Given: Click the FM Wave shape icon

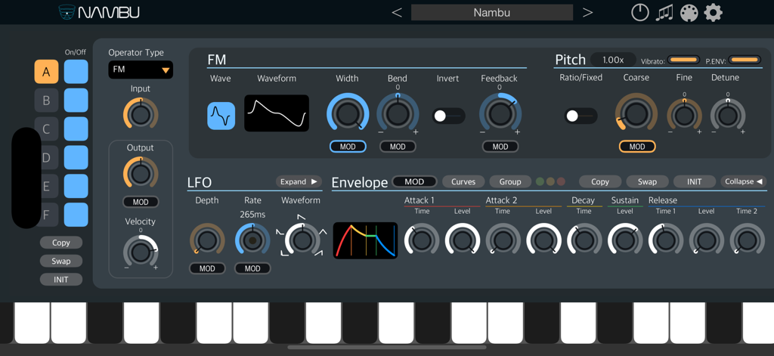Looking at the screenshot, I should click(x=221, y=116).
